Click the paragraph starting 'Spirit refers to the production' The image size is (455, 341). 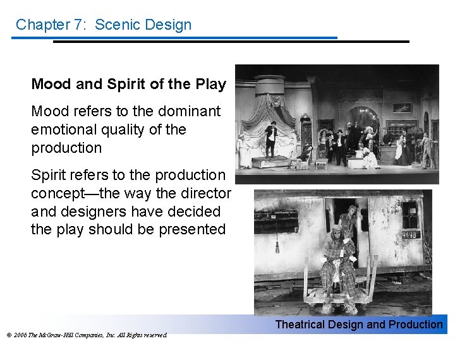coord(131,203)
